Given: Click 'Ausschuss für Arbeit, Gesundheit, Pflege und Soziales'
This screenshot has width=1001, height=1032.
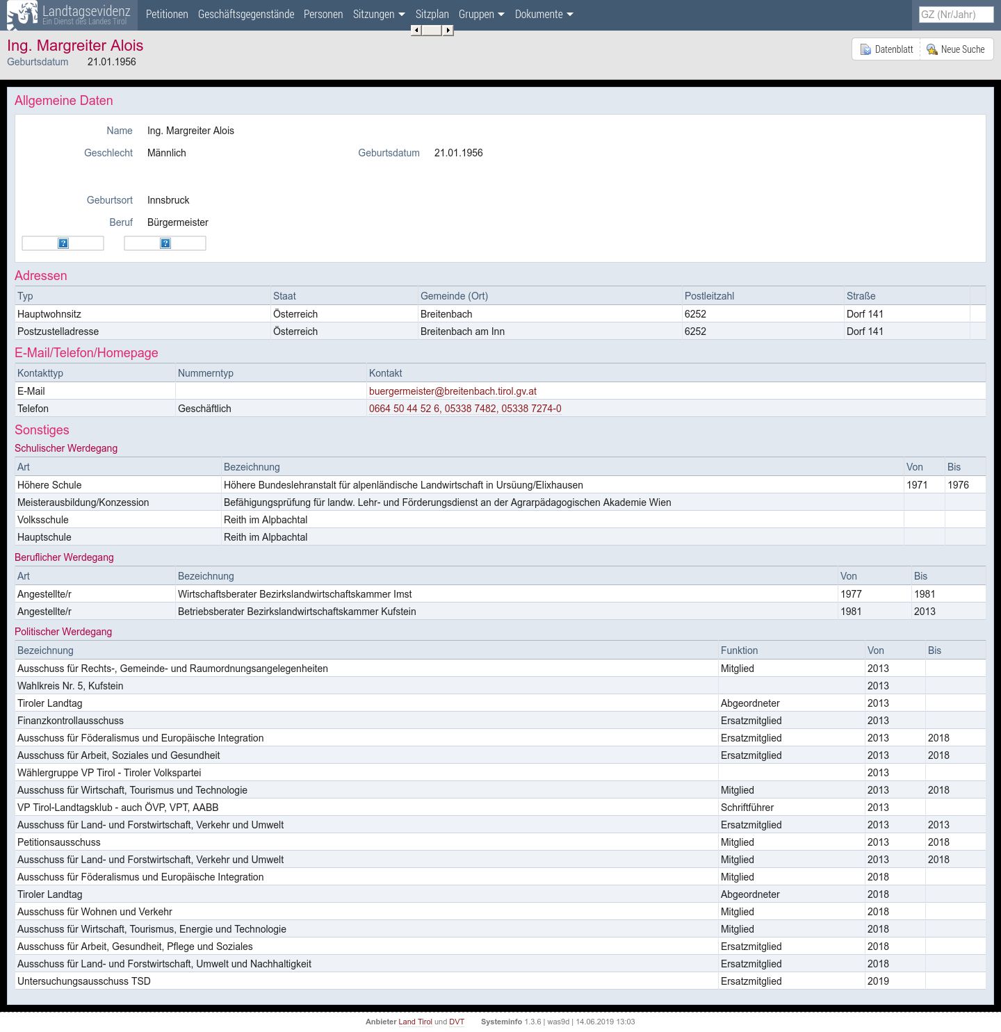Looking at the screenshot, I should click(135, 947).
